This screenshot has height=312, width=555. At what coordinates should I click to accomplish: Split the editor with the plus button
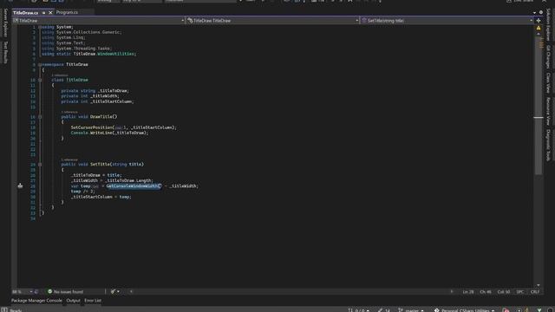539,21
